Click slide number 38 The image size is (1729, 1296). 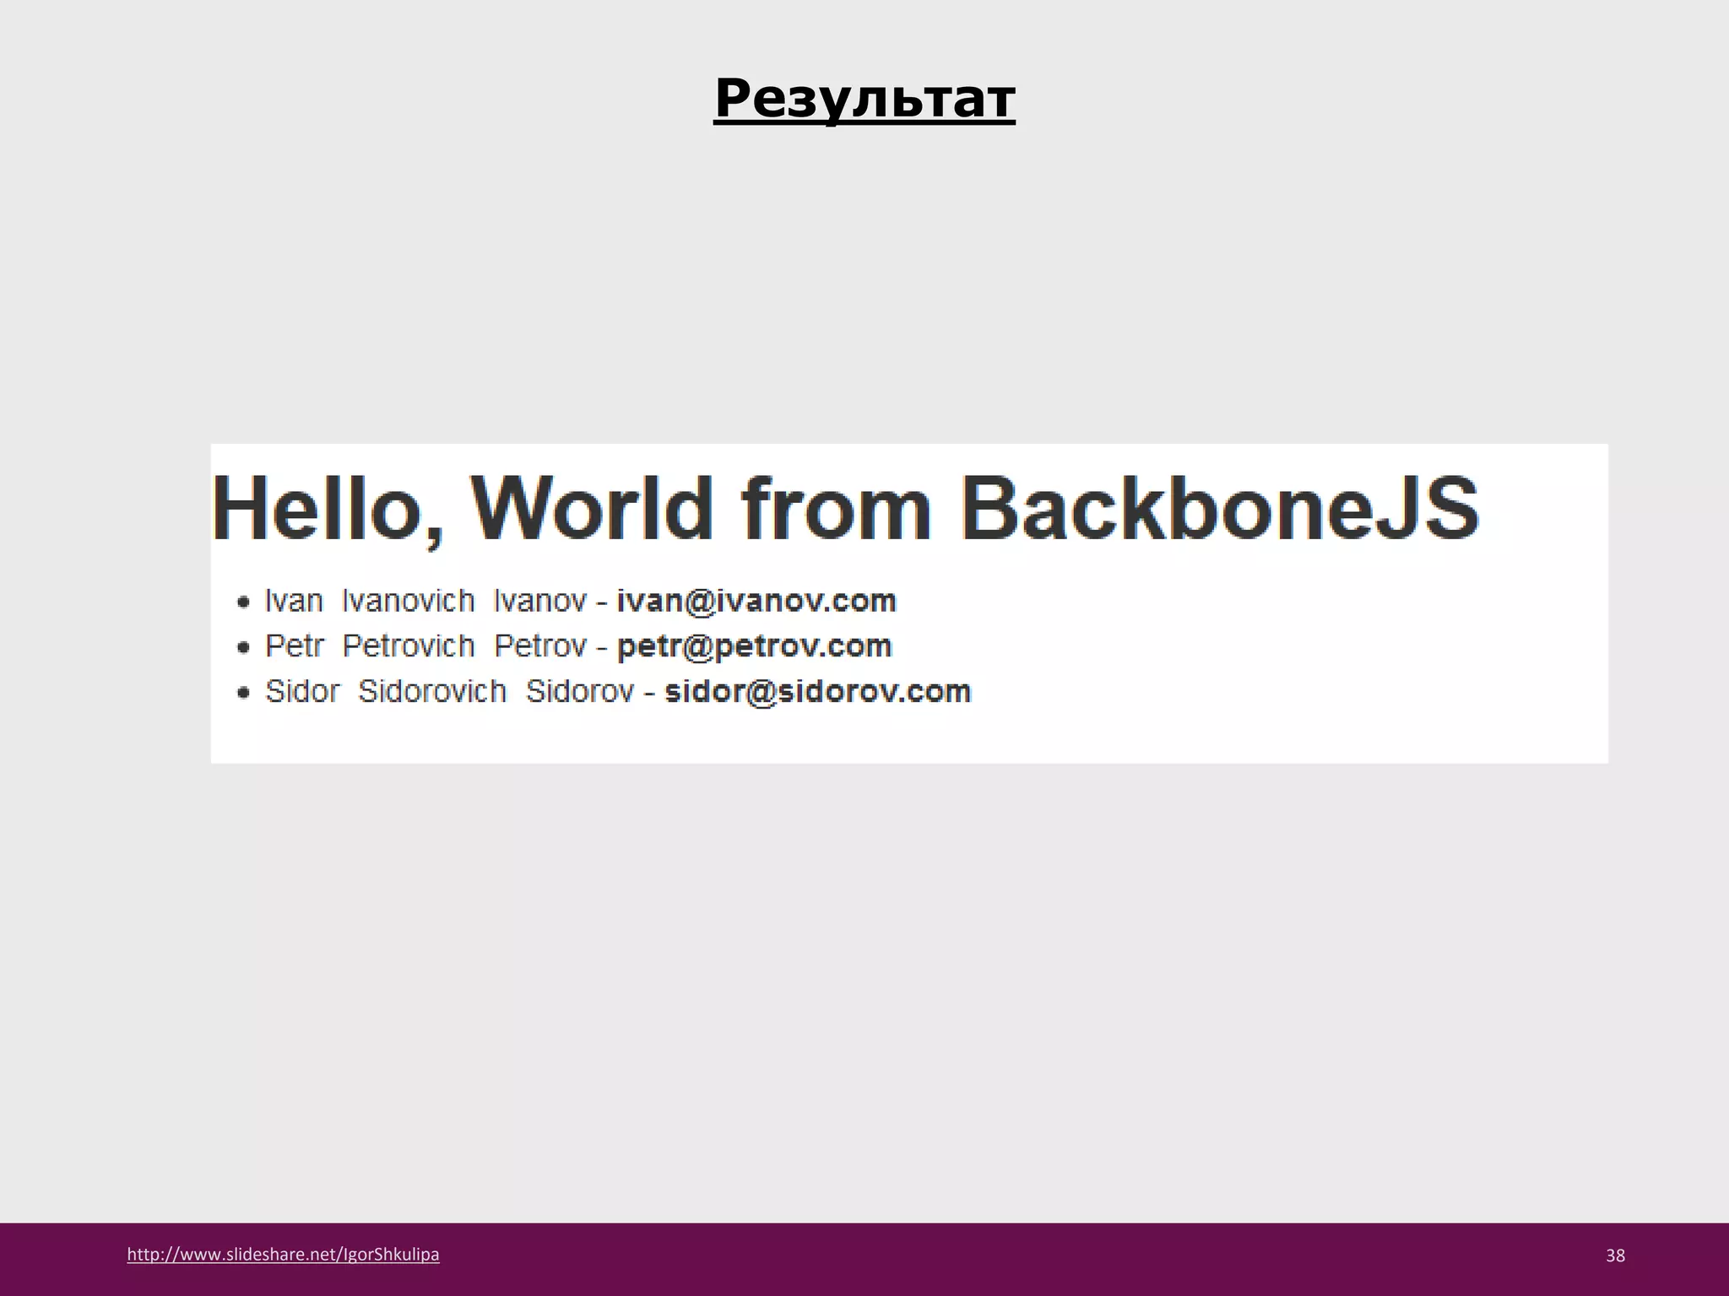[x=1615, y=1255]
